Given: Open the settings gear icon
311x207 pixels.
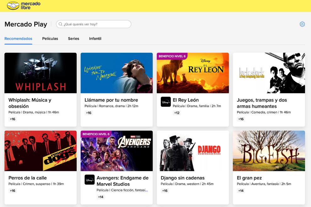Looking at the screenshot, I should point(302,24).
